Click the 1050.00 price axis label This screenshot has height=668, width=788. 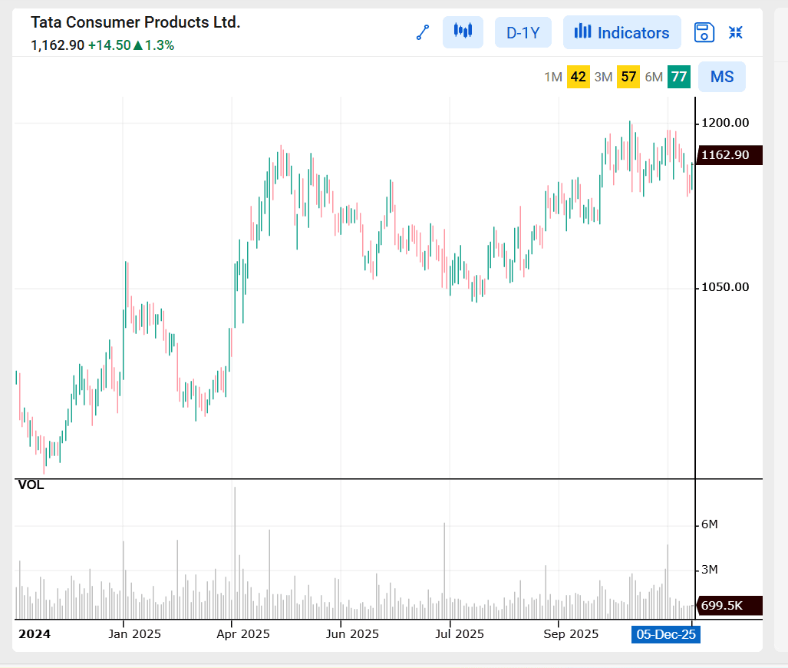[x=725, y=287]
